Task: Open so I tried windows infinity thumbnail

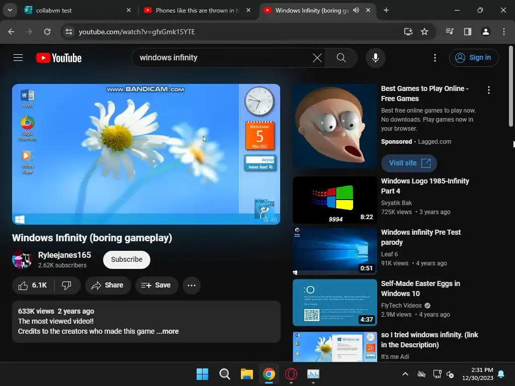Action: click(x=334, y=347)
